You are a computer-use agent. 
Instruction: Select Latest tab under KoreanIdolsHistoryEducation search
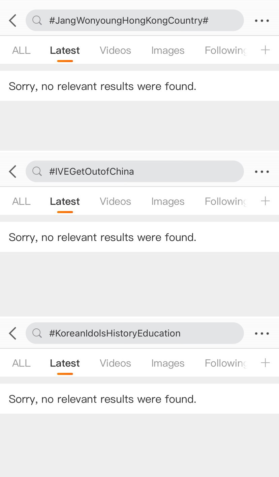pyautogui.click(x=65, y=363)
